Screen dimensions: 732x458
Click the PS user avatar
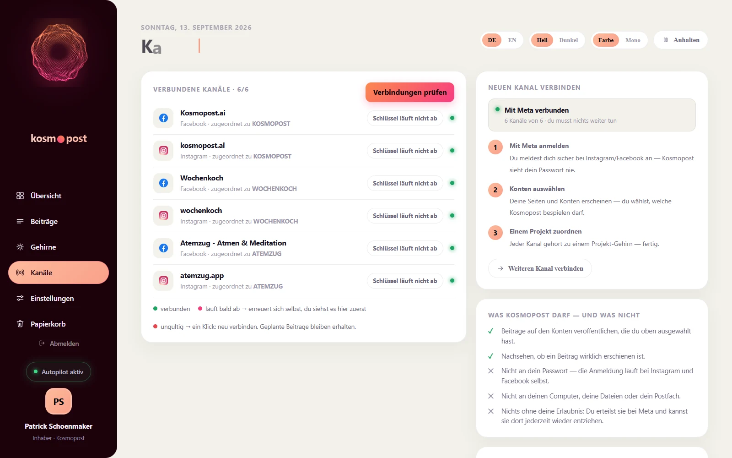pos(59,401)
